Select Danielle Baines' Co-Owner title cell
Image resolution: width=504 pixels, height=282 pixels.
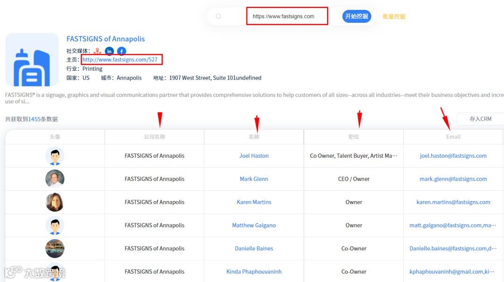coord(354,248)
